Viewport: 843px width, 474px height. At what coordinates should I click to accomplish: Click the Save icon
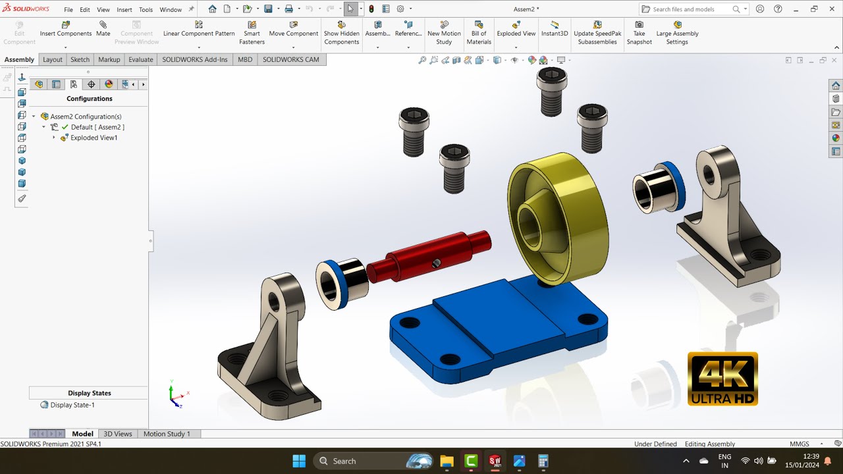coord(268,9)
